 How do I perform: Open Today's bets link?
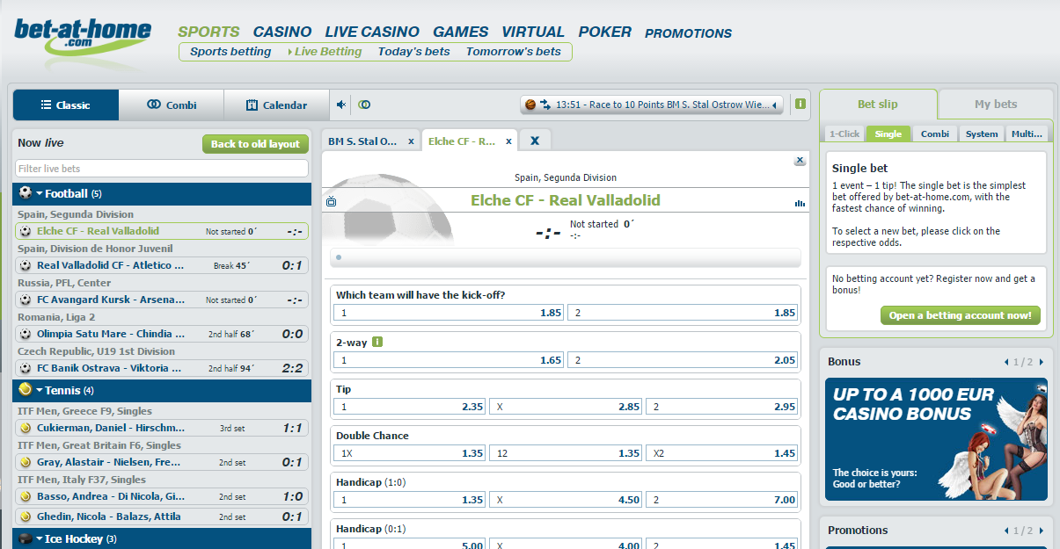coord(413,52)
